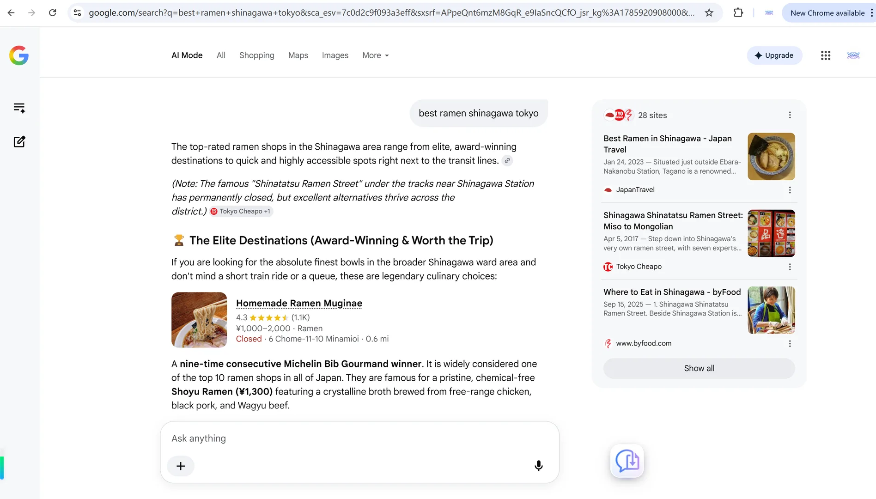Click the Japan Travel ramen bowl thumbnail
Viewport: 876px width, 499px height.
[x=771, y=157]
